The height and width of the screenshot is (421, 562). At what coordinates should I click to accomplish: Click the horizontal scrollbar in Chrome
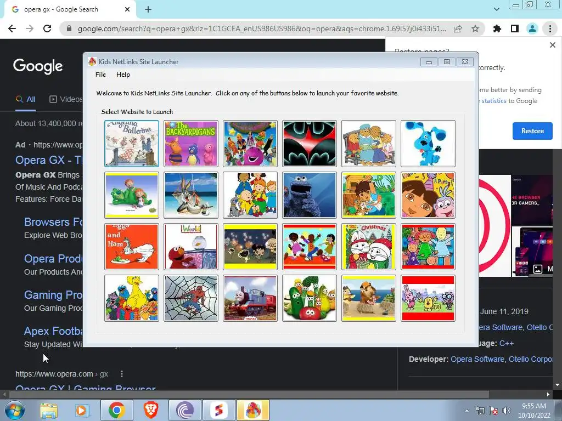click(249, 394)
